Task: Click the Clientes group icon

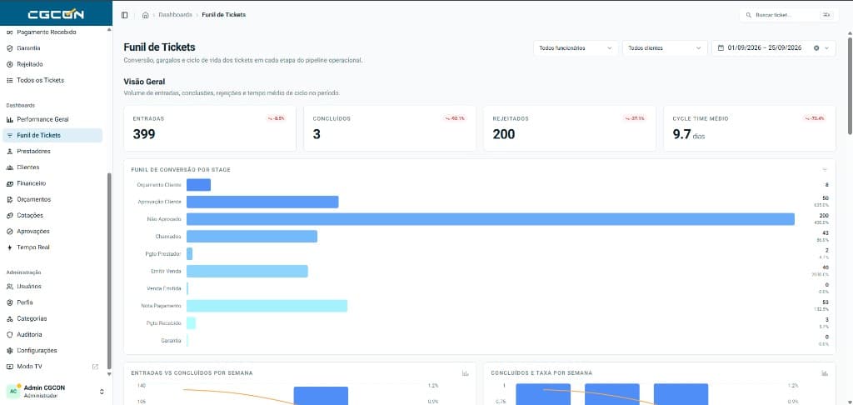Action: 10,167
